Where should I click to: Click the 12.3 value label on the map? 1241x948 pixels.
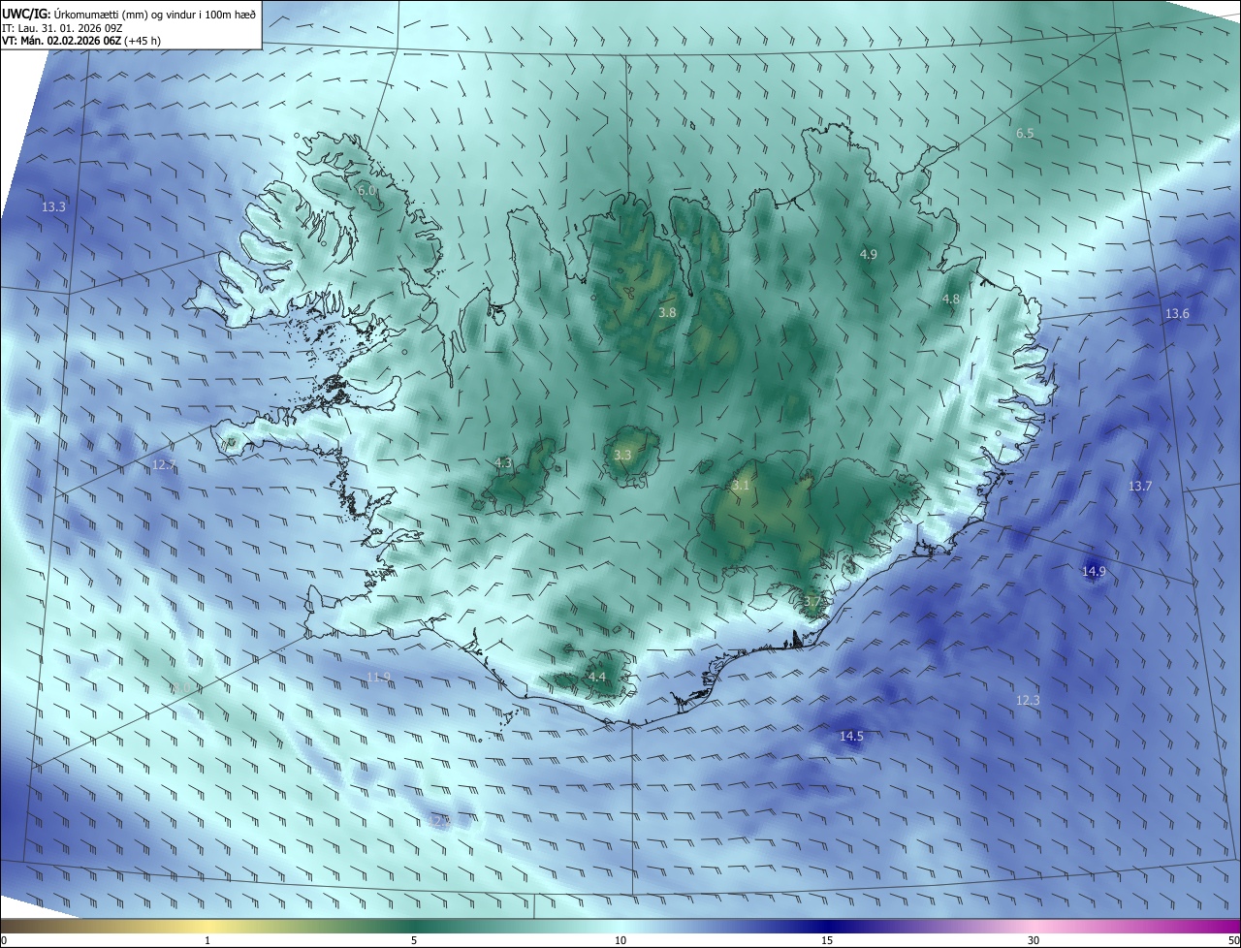coord(1028,700)
